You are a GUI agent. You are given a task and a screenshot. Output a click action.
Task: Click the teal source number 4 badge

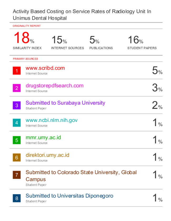click(17, 123)
